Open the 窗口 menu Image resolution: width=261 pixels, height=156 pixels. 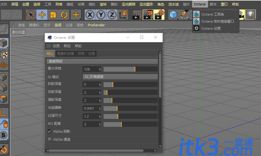coord(224,4)
